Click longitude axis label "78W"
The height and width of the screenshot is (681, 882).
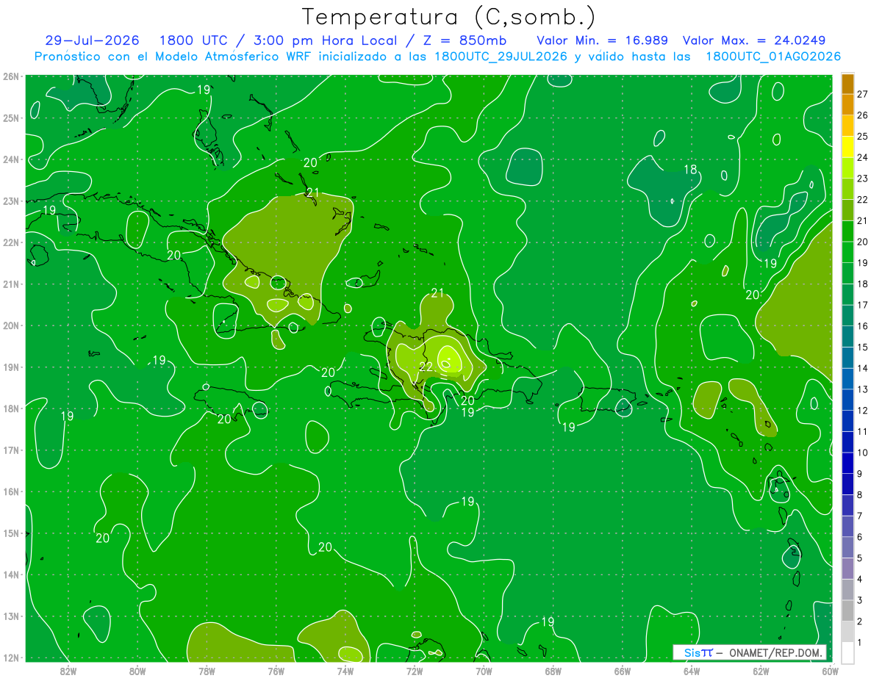tap(207, 671)
